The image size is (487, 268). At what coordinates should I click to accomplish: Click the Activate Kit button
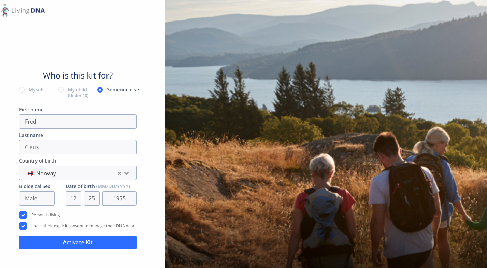point(78,242)
